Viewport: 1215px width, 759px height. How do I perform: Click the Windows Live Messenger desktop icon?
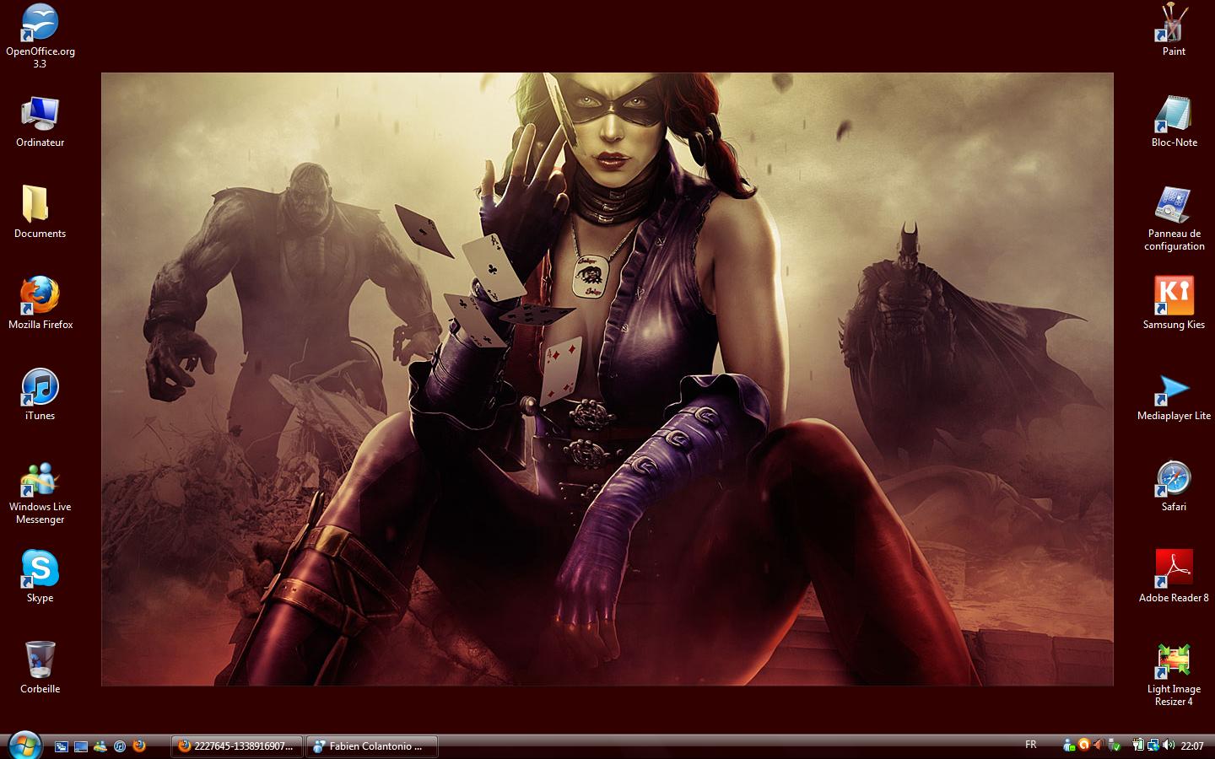click(40, 479)
